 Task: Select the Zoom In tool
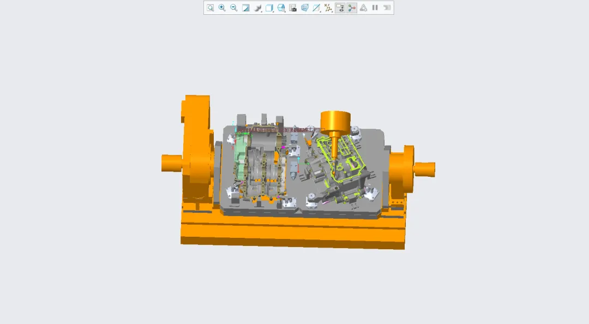(x=222, y=8)
